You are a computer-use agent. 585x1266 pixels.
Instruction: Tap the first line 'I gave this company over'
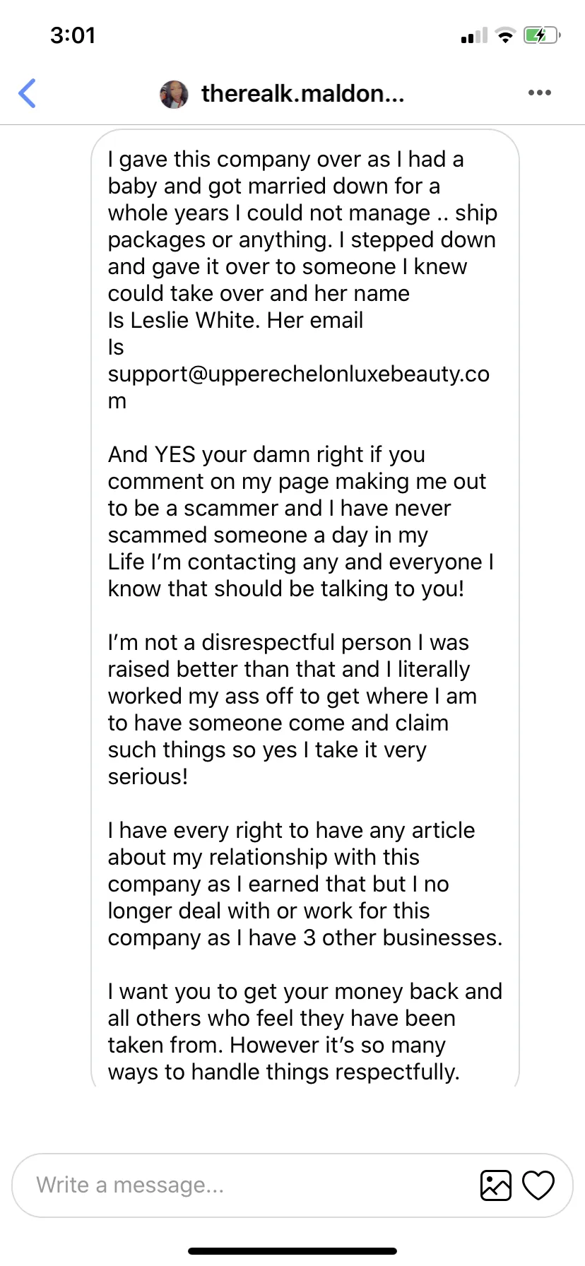pyautogui.click(x=285, y=160)
